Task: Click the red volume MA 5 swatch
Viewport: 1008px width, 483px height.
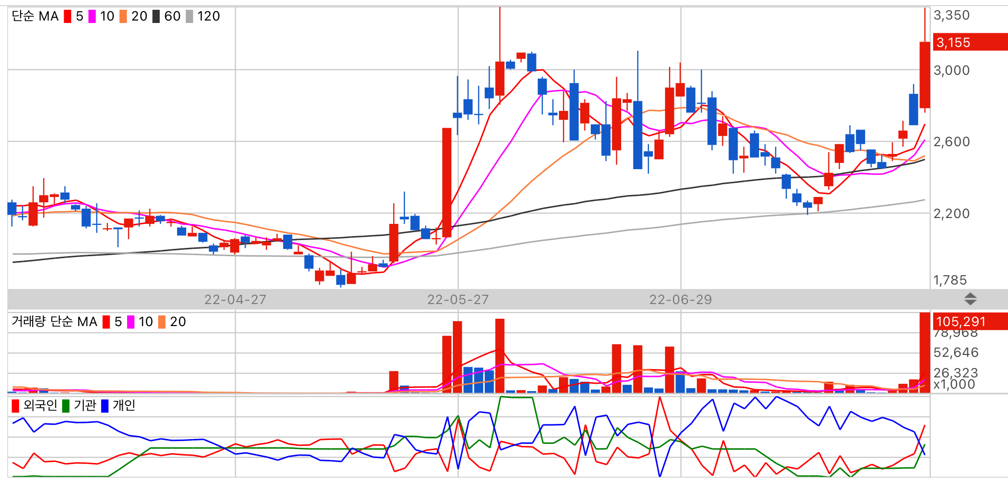Action: point(106,322)
